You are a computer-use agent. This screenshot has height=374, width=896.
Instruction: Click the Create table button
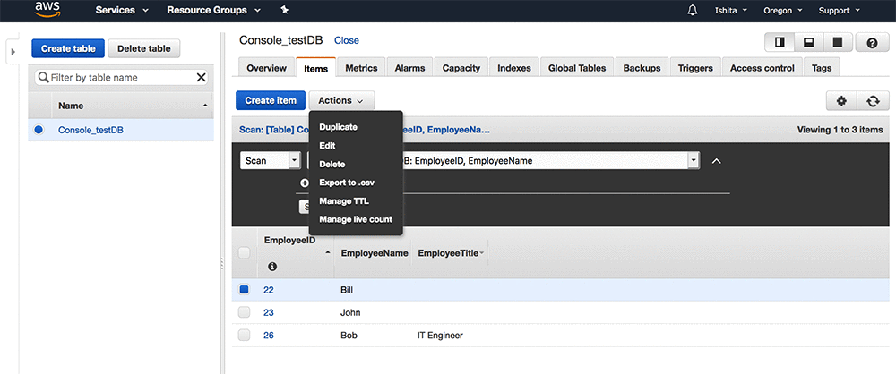point(68,48)
